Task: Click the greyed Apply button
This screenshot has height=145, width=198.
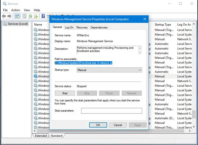Action: 138,125
